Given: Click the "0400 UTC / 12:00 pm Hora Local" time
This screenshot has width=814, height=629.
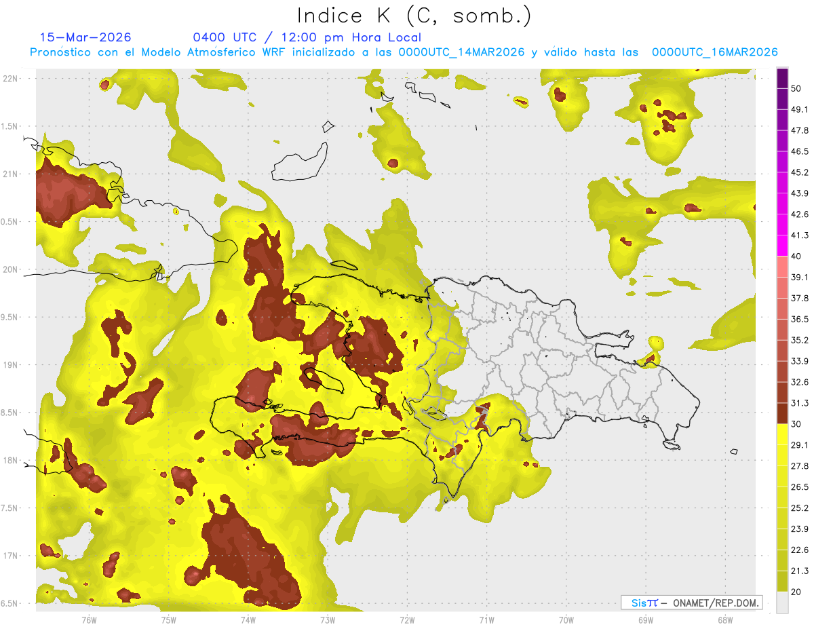Looking at the screenshot, I should (307, 37).
